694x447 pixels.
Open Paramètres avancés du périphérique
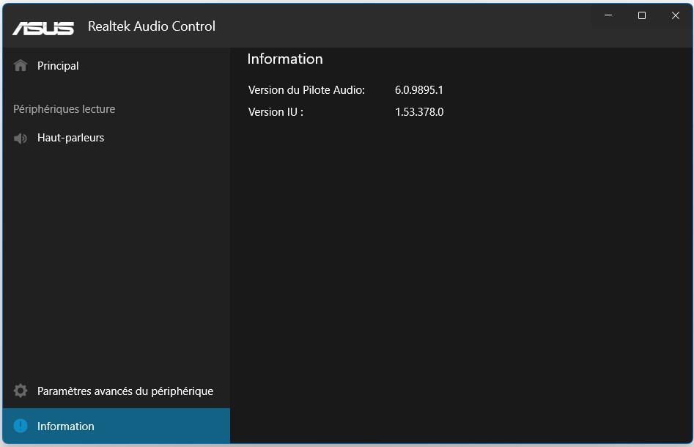(125, 391)
